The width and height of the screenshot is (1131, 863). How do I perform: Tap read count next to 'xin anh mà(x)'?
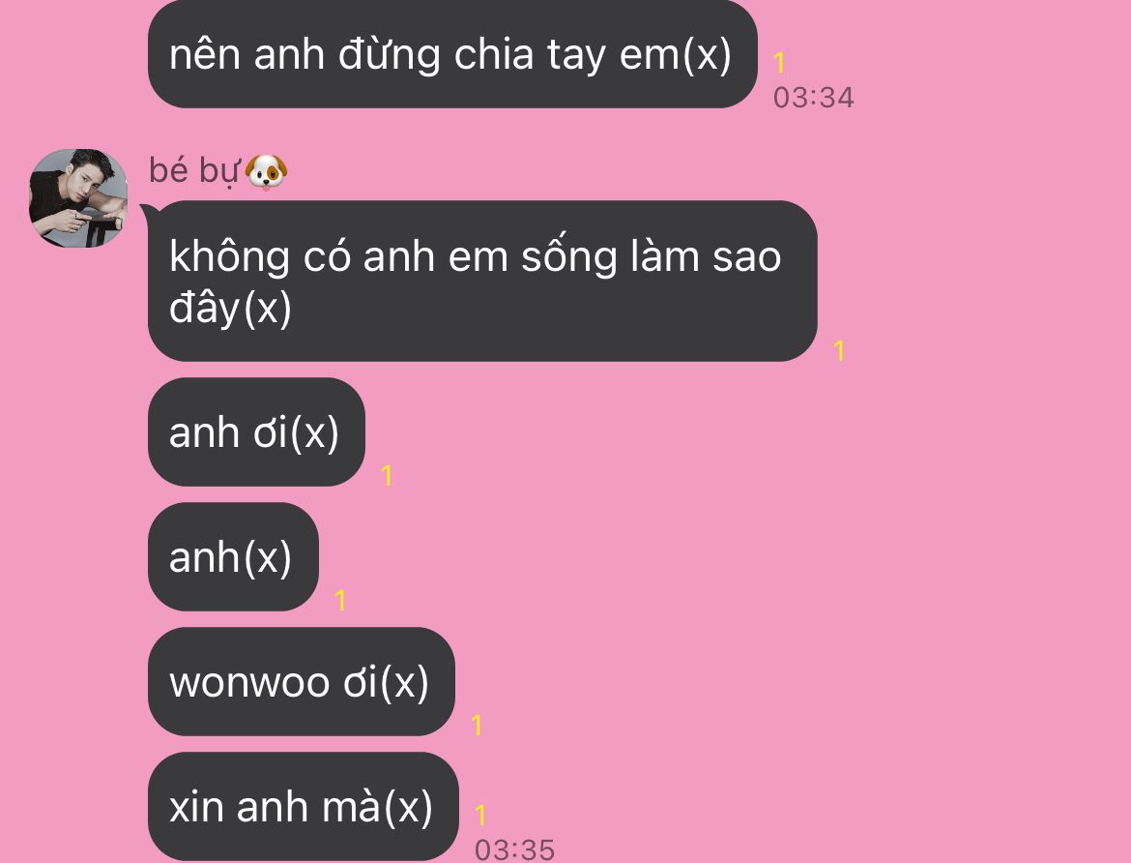(x=480, y=815)
